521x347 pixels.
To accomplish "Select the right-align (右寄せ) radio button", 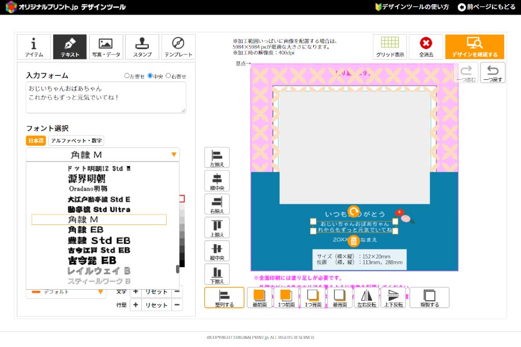I will pyautogui.click(x=168, y=76).
